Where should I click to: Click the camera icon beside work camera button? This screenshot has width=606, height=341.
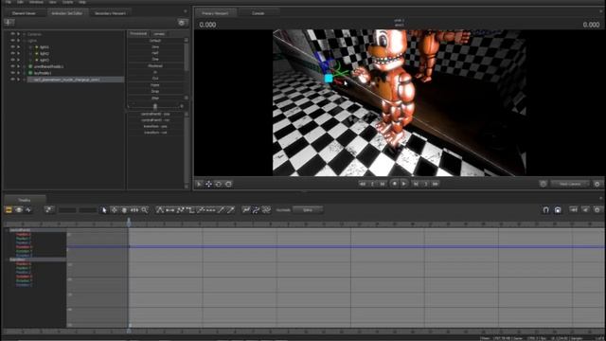tap(543, 184)
